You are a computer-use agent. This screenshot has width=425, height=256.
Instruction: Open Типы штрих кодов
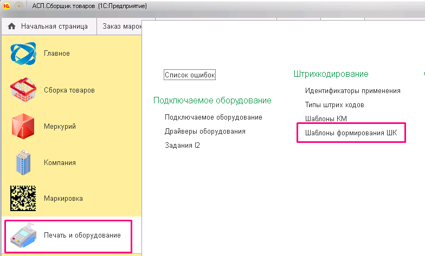tap(334, 105)
